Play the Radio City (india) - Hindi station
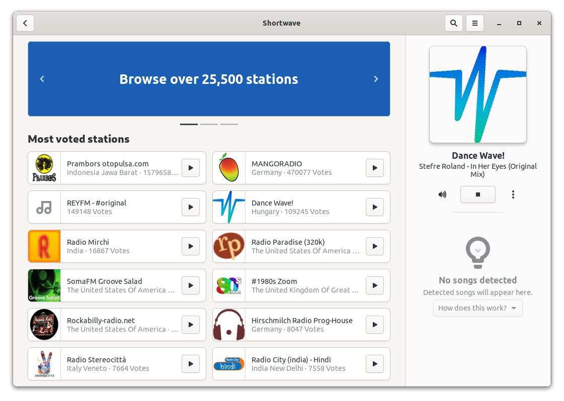564x401 pixels. coord(375,364)
